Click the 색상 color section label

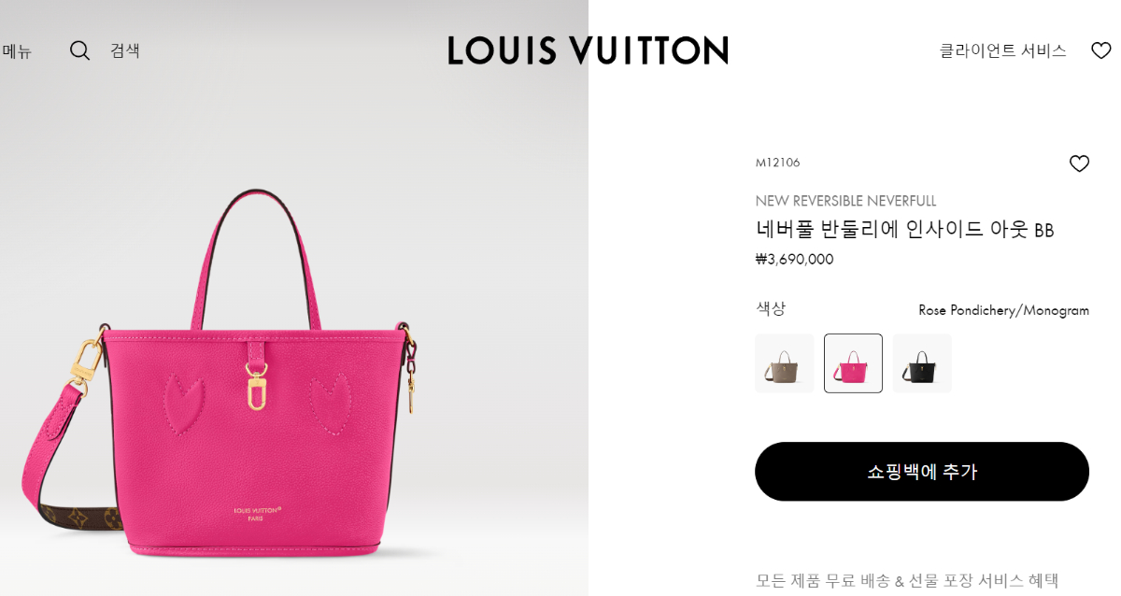[771, 308]
